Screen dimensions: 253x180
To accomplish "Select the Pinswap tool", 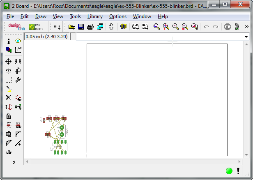I will pyautogui.click(x=9, y=107).
